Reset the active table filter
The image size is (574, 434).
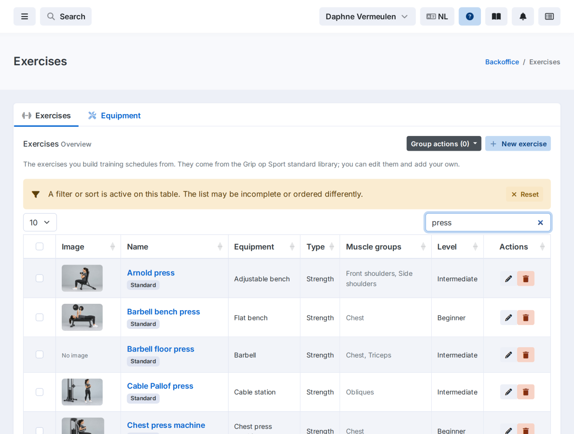tap(525, 194)
